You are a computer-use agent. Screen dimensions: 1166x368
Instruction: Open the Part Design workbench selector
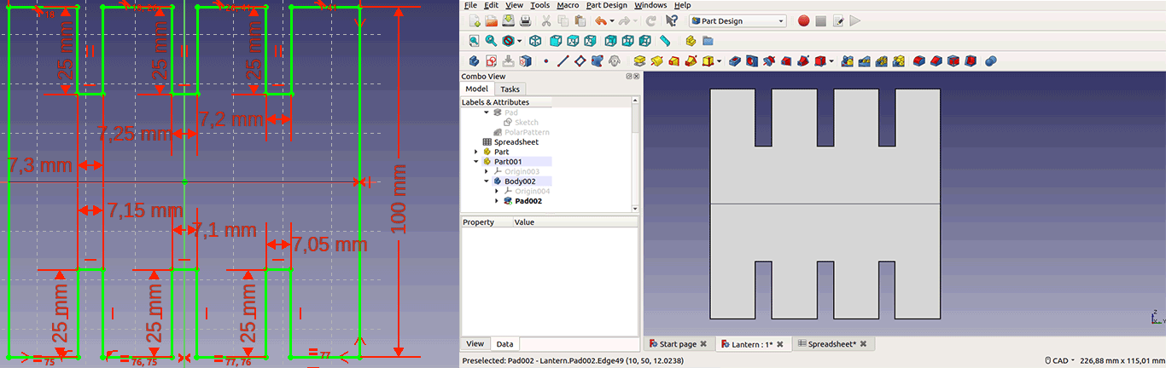tap(739, 21)
